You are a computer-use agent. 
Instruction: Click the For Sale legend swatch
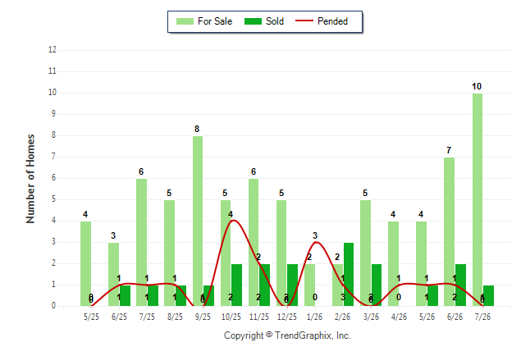point(185,21)
